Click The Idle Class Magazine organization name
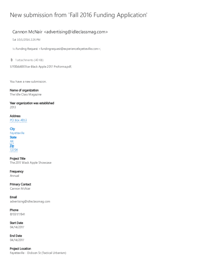 (x=26, y=94)
